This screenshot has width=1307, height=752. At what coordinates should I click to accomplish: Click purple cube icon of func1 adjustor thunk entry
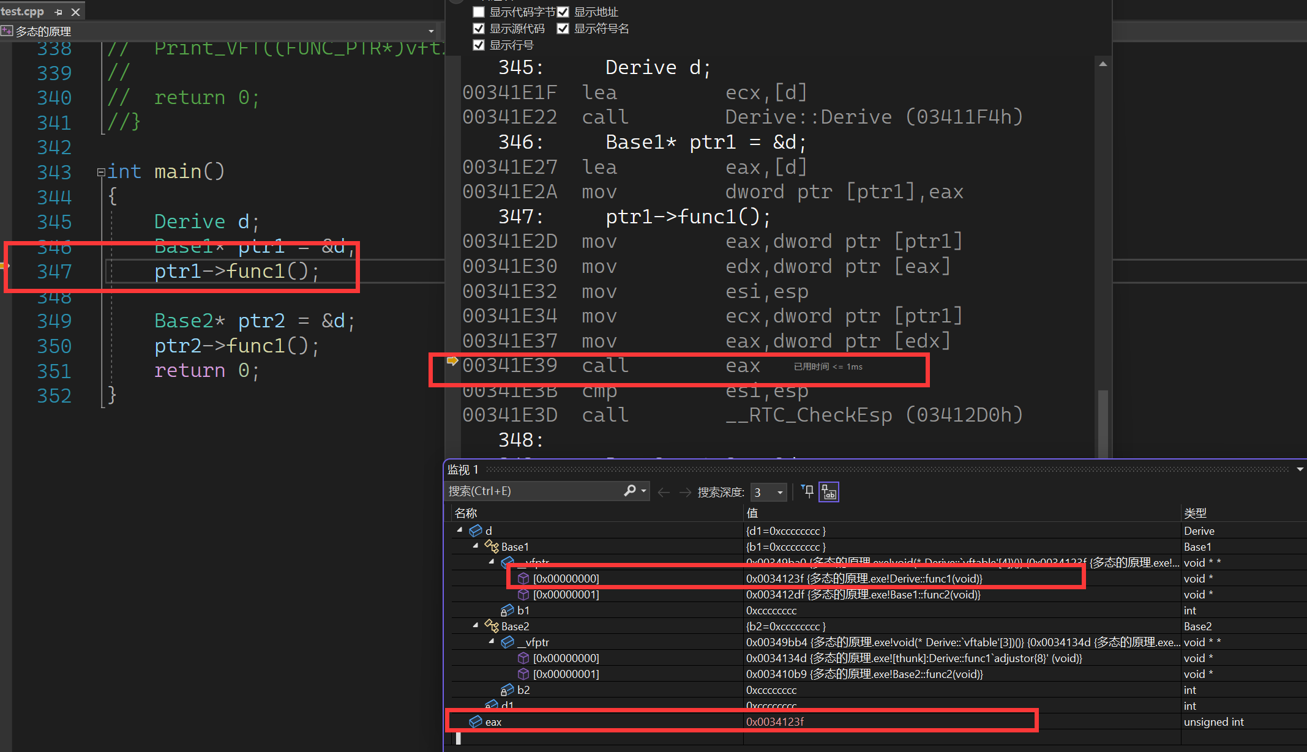click(523, 658)
